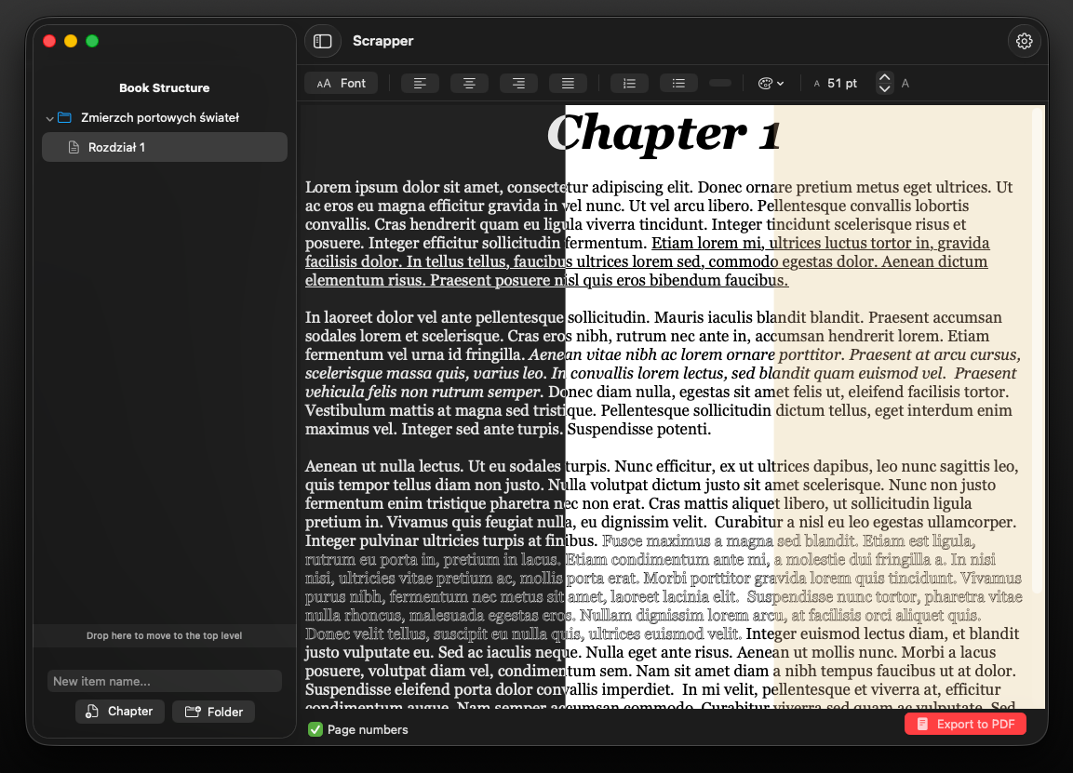Increase font size with the up arrow
Image resolution: width=1073 pixels, height=773 pixels.
pos(884,77)
